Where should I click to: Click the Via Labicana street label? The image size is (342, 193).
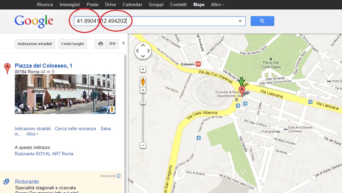(272, 94)
